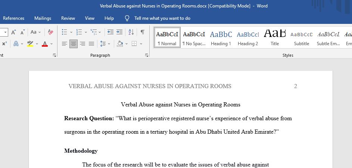Decrease paragraph indent

click(110, 32)
